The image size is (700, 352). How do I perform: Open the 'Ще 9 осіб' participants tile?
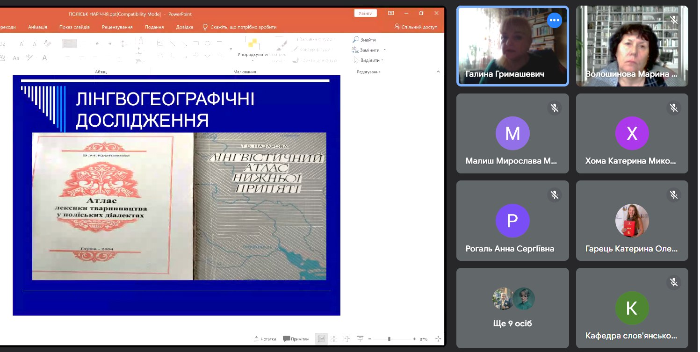(513, 308)
